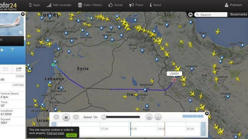This screenshot has width=248, height=139.
Task: Open the share icon in the side panel
Action: (x=19, y=69)
